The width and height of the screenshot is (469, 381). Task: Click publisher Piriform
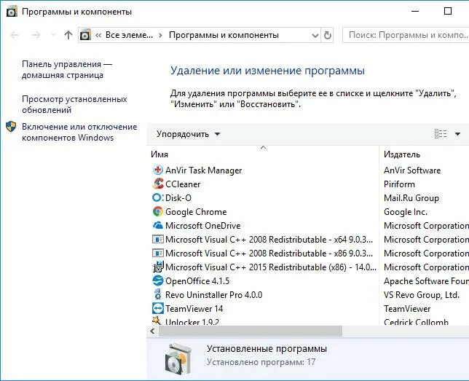(x=399, y=184)
